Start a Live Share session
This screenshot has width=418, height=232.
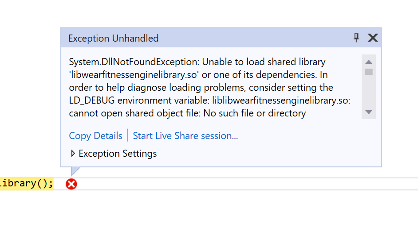tap(185, 136)
